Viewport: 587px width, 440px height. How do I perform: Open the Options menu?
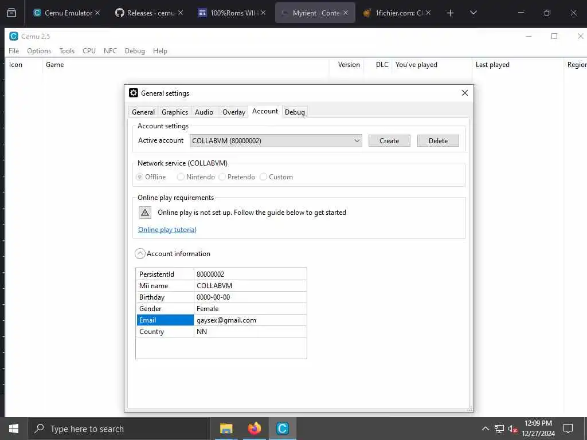39,51
